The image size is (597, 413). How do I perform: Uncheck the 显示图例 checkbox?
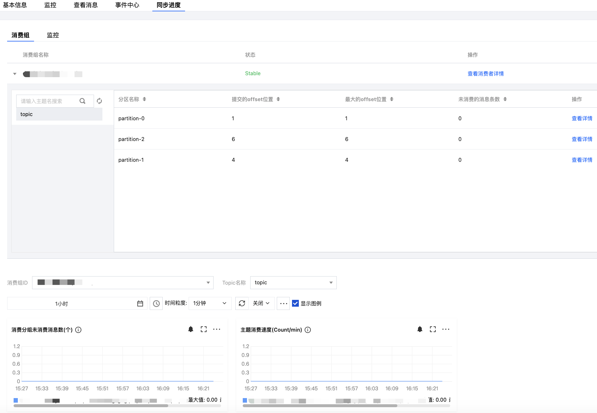tap(295, 303)
